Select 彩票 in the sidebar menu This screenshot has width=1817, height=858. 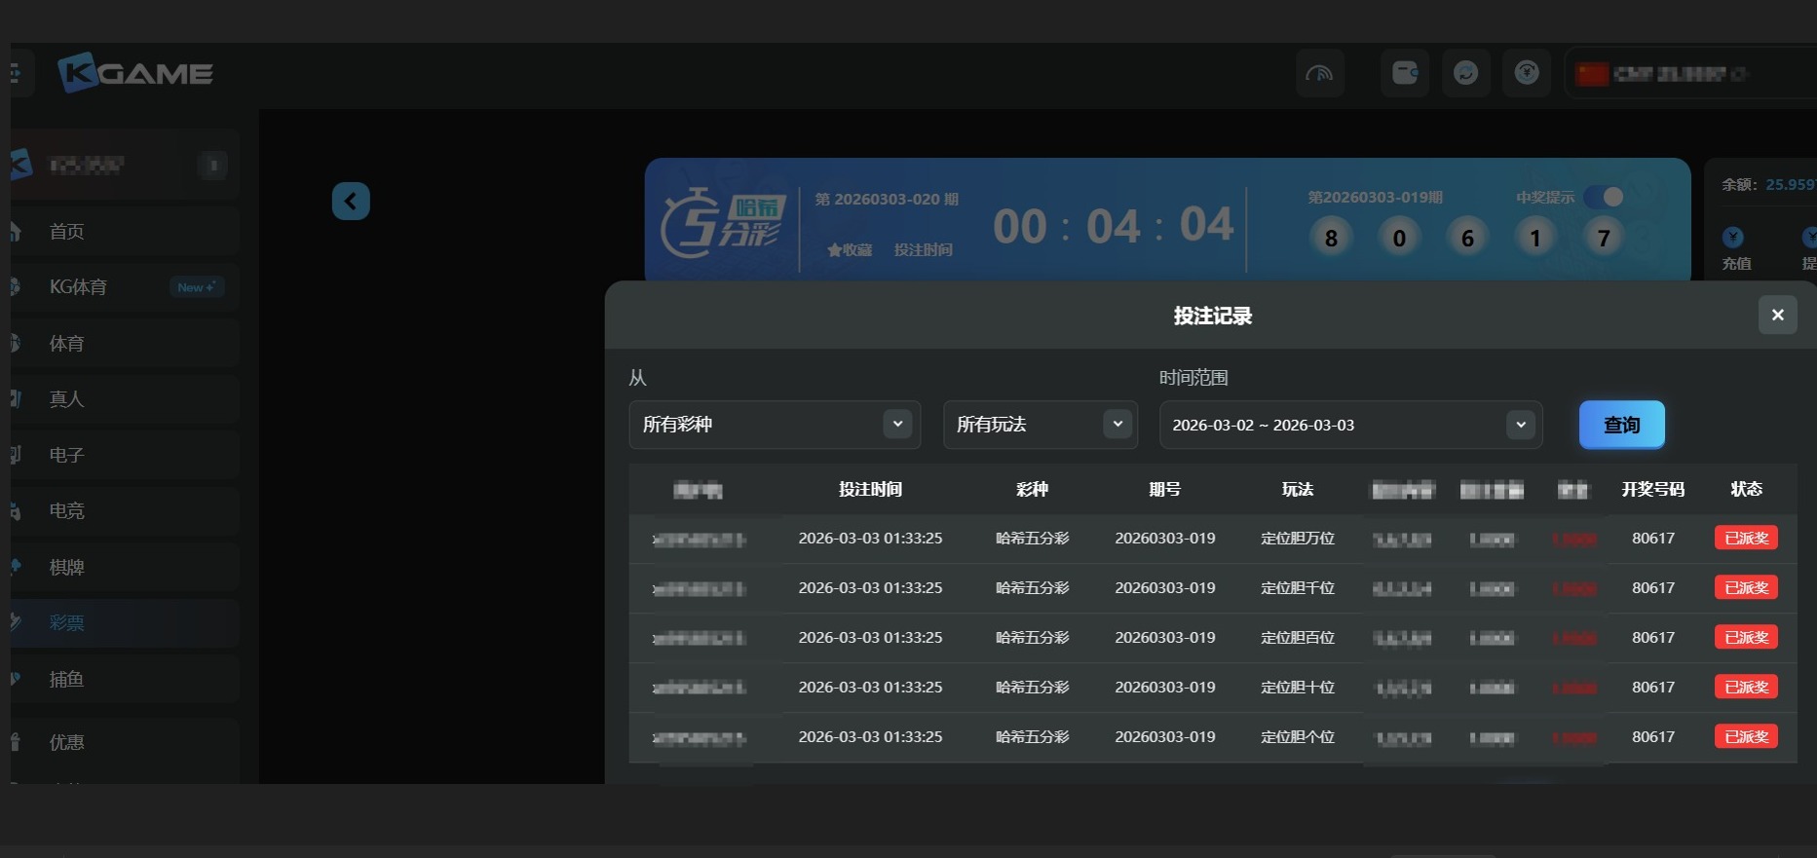click(67, 623)
